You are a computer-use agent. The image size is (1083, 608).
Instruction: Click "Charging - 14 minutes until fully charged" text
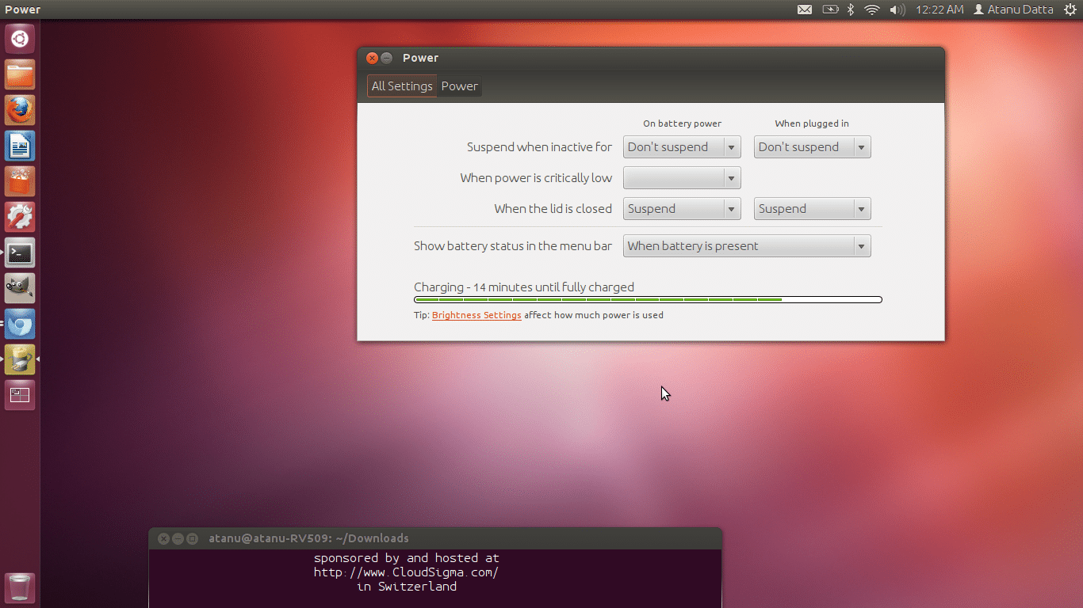tap(524, 287)
